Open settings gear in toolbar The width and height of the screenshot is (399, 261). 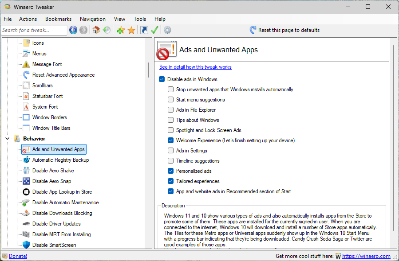click(167, 30)
